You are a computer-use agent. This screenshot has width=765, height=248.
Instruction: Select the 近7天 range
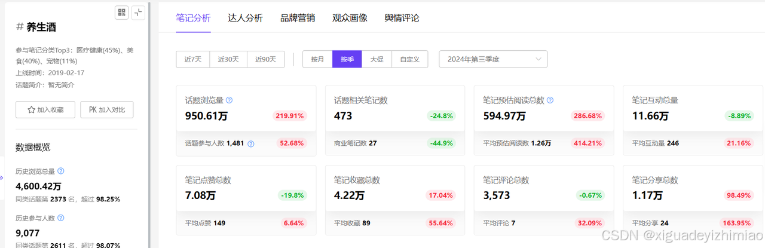[x=193, y=59]
